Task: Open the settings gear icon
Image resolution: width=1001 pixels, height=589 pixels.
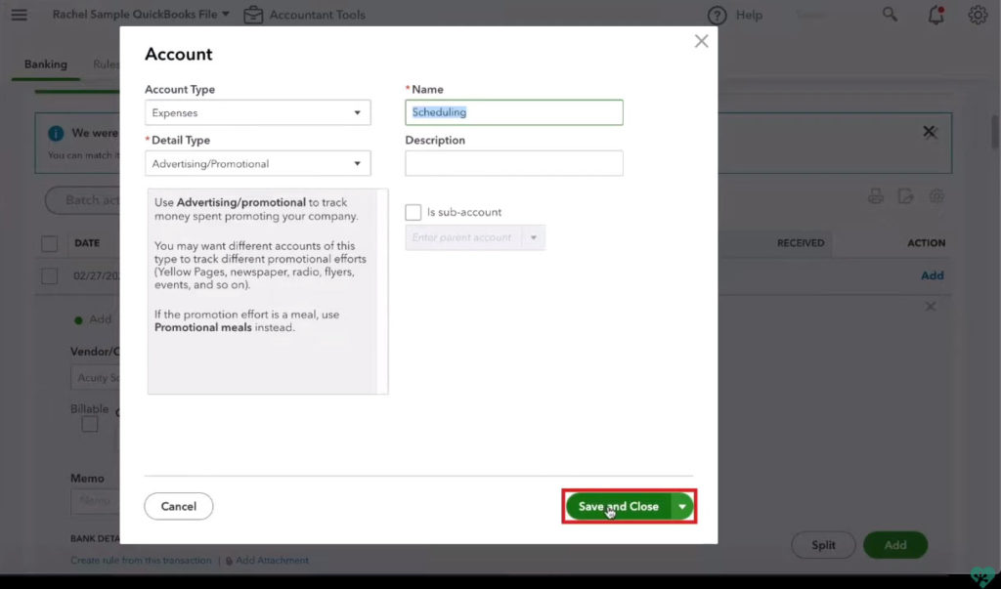Action: pos(978,15)
